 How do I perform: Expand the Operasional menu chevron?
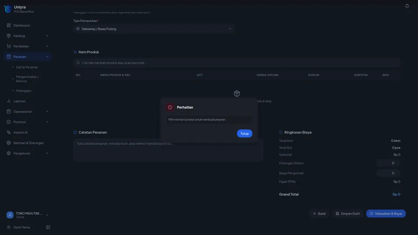47,111
